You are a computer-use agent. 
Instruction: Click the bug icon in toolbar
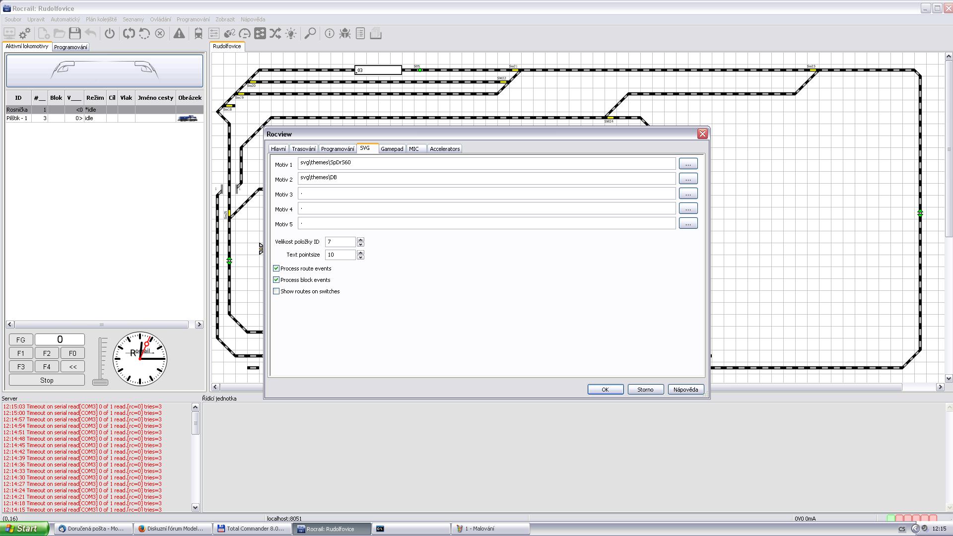345,34
